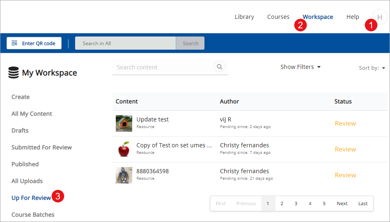This screenshot has height=222, width=390.
Task: Go to page 2 of results
Action: pyautogui.click(x=282, y=204)
